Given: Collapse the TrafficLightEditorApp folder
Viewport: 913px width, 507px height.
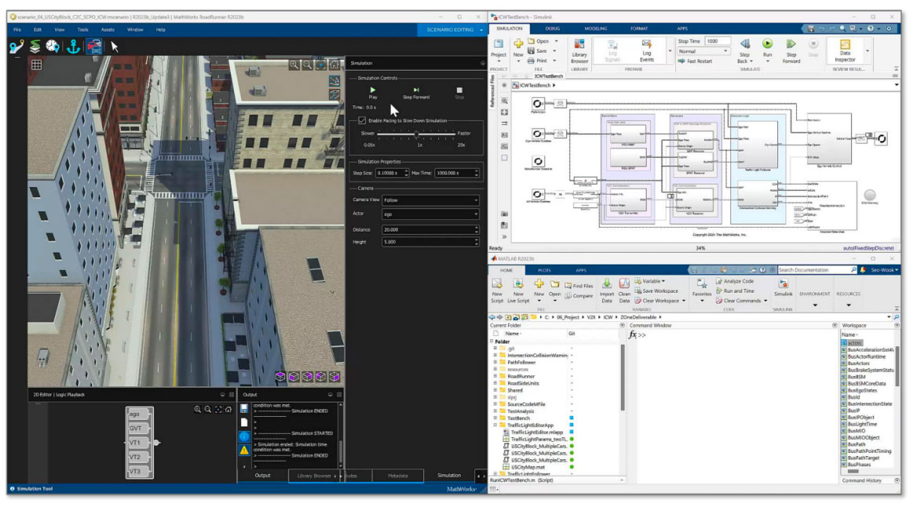Looking at the screenshot, I should pyautogui.click(x=495, y=425).
